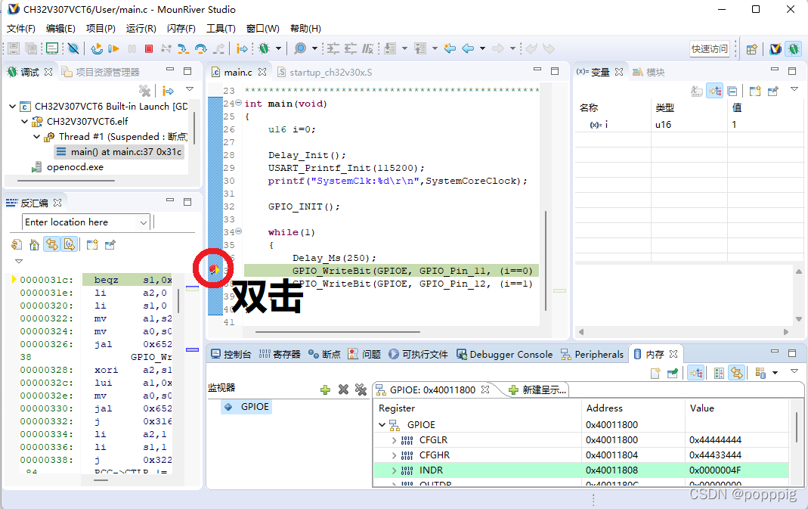The height and width of the screenshot is (509, 808).
Task: Expand the CFGHR register row
Action: click(395, 455)
